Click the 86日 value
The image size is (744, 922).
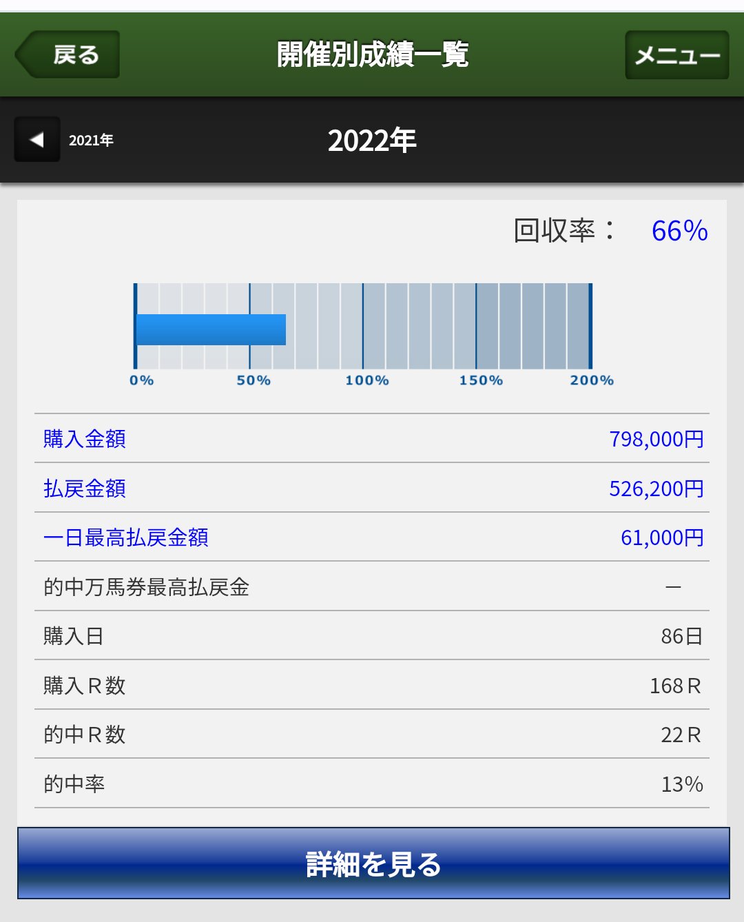click(x=682, y=636)
